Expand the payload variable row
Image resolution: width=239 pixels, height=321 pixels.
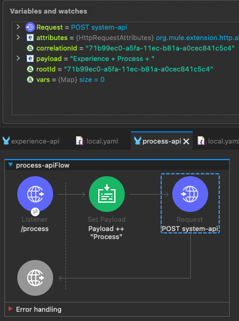tap(18, 59)
